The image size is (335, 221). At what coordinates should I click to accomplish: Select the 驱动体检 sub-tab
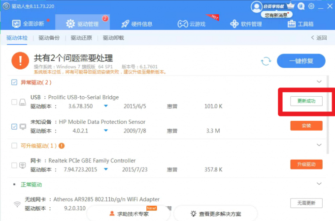tap(17, 38)
